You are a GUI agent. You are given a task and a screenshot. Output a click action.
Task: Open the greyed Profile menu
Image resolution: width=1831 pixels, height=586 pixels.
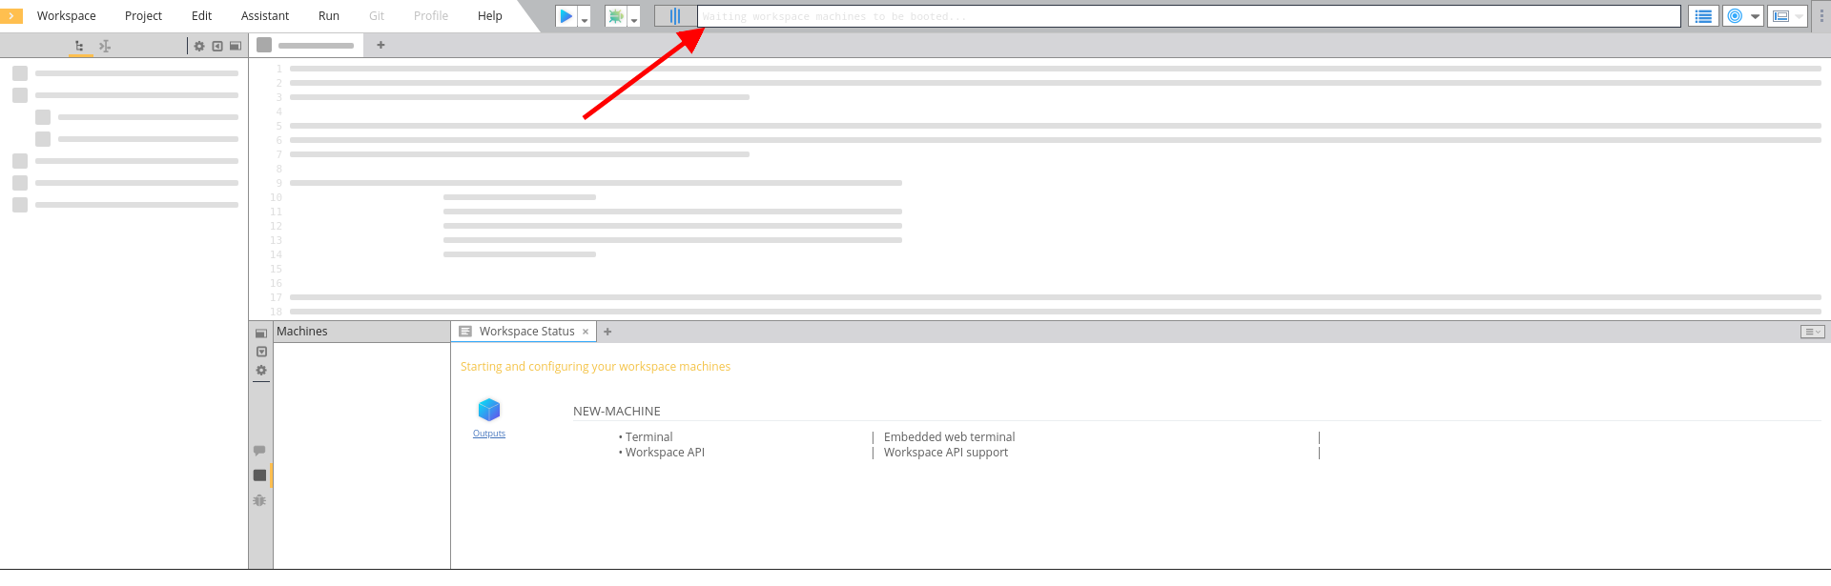click(x=431, y=16)
